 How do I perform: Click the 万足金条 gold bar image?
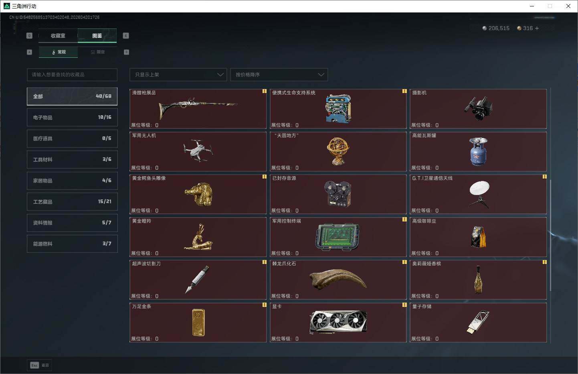pyautogui.click(x=198, y=322)
